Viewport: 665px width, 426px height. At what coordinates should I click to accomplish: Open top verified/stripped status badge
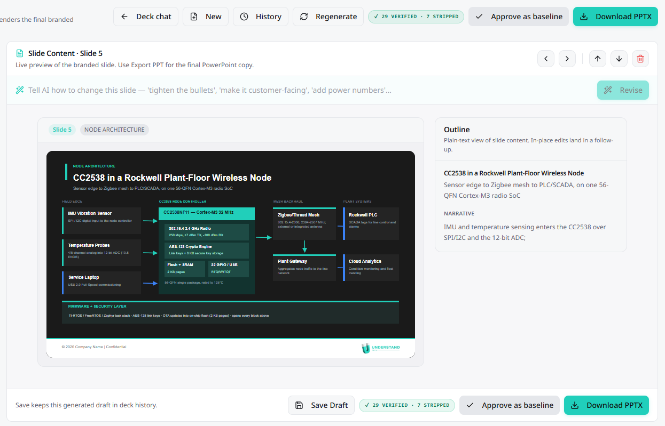[416, 17]
